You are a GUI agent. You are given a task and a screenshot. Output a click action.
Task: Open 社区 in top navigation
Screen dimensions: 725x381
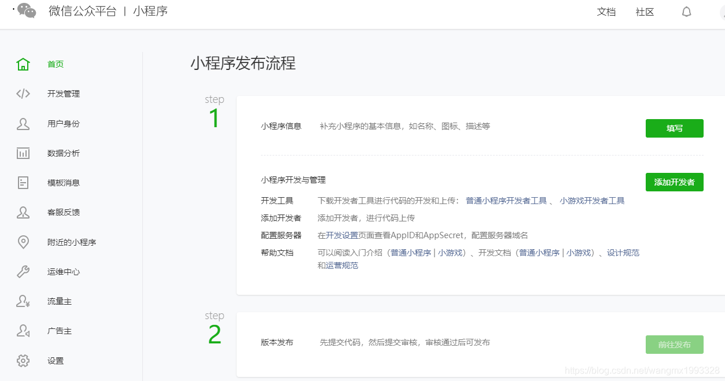click(x=645, y=12)
